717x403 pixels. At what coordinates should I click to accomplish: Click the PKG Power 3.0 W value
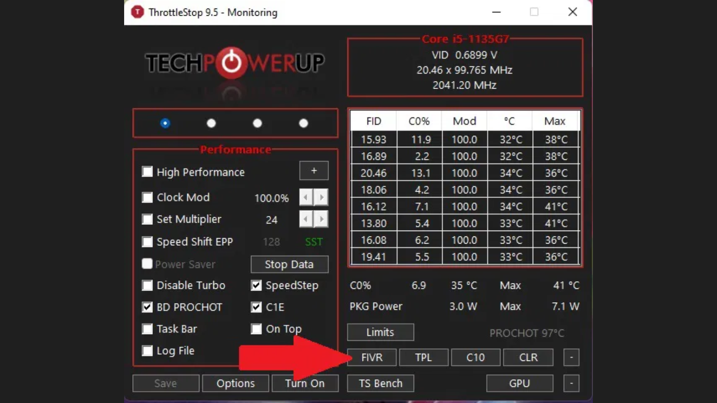click(x=463, y=307)
